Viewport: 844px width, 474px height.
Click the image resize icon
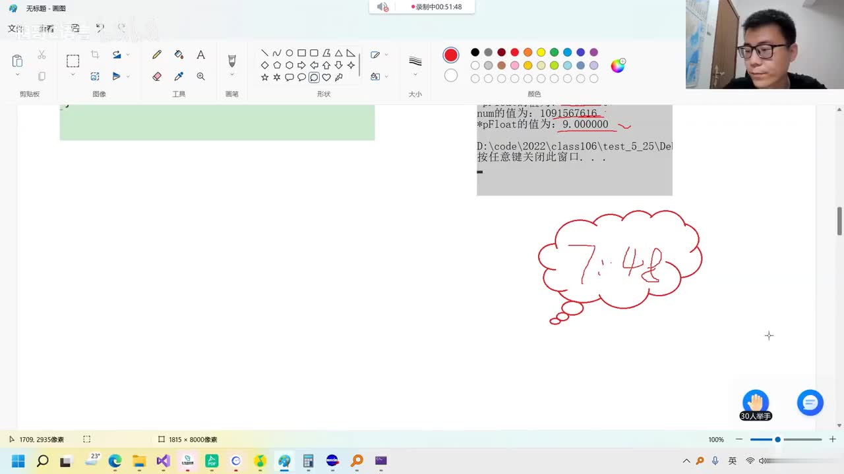click(x=95, y=76)
